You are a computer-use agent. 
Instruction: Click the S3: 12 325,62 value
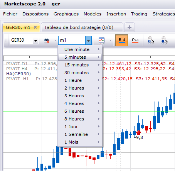tap(150, 64)
